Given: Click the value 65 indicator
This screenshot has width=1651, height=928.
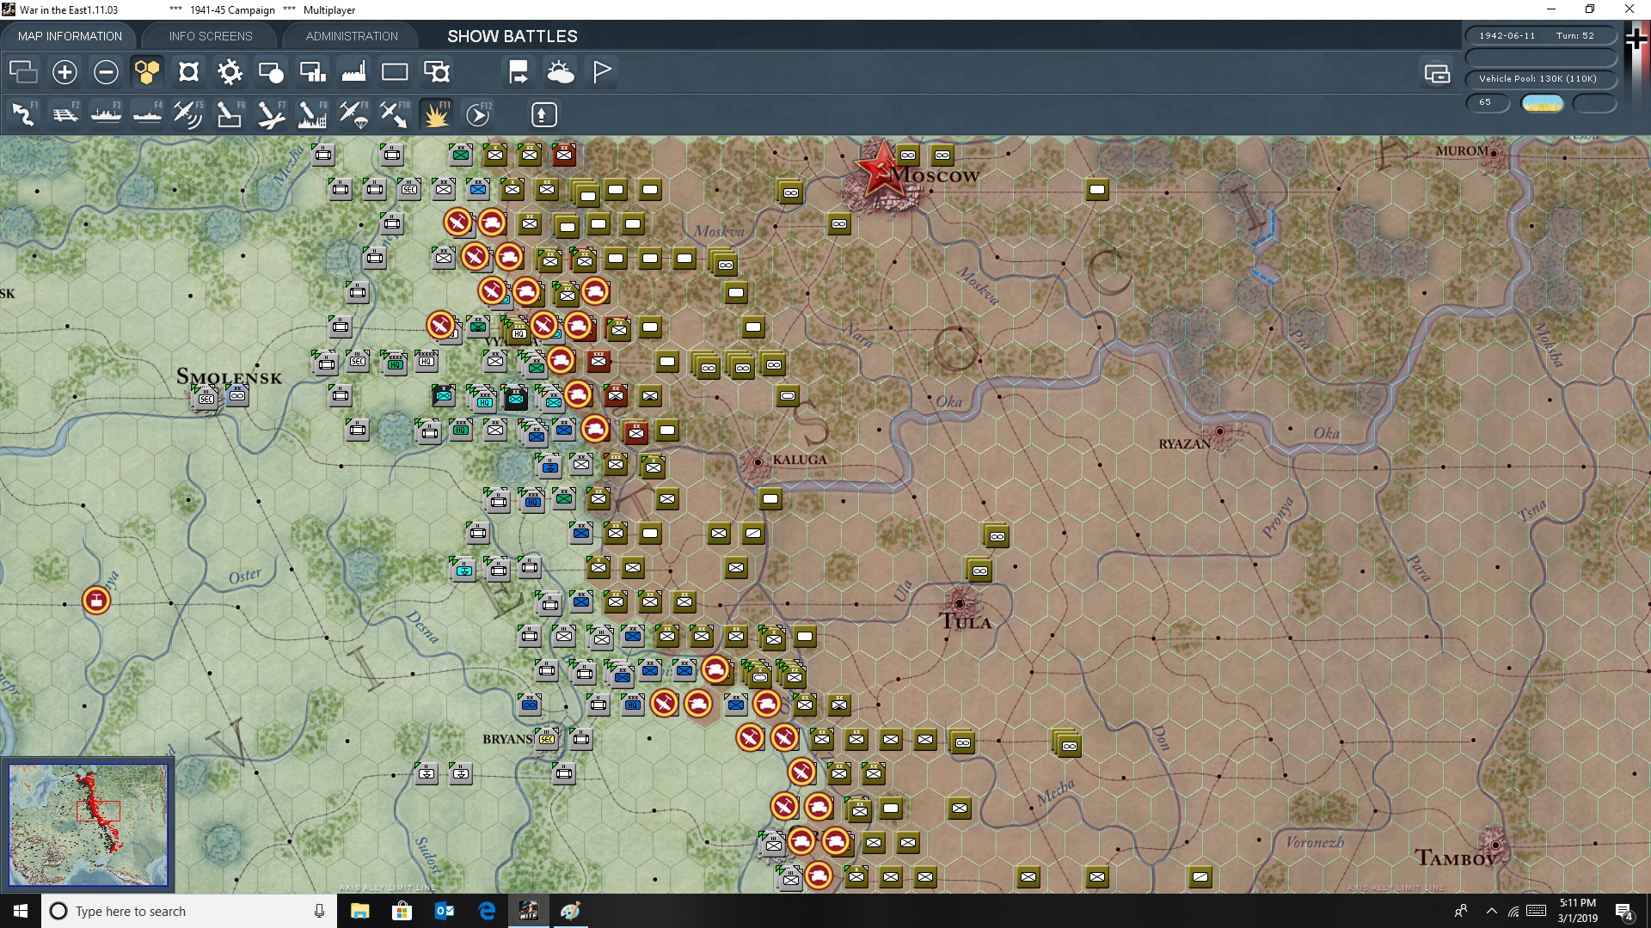Looking at the screenshot, I should [1488, 102].
